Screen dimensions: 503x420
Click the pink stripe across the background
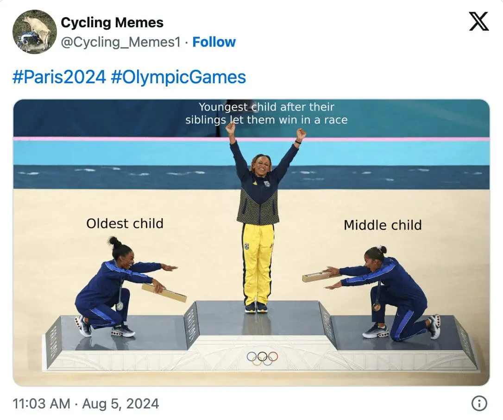pos(116,139)
